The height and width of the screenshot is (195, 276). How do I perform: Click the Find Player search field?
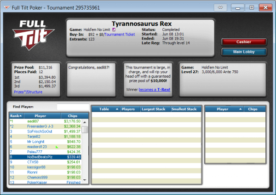pos(72,107)
